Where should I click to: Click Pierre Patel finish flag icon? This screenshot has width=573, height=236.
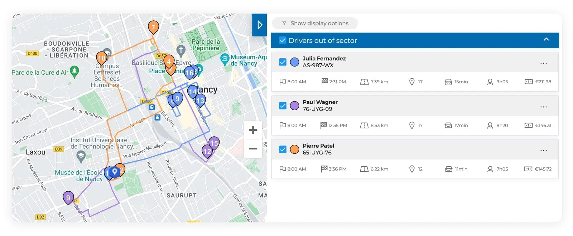[x=324, y=169]
